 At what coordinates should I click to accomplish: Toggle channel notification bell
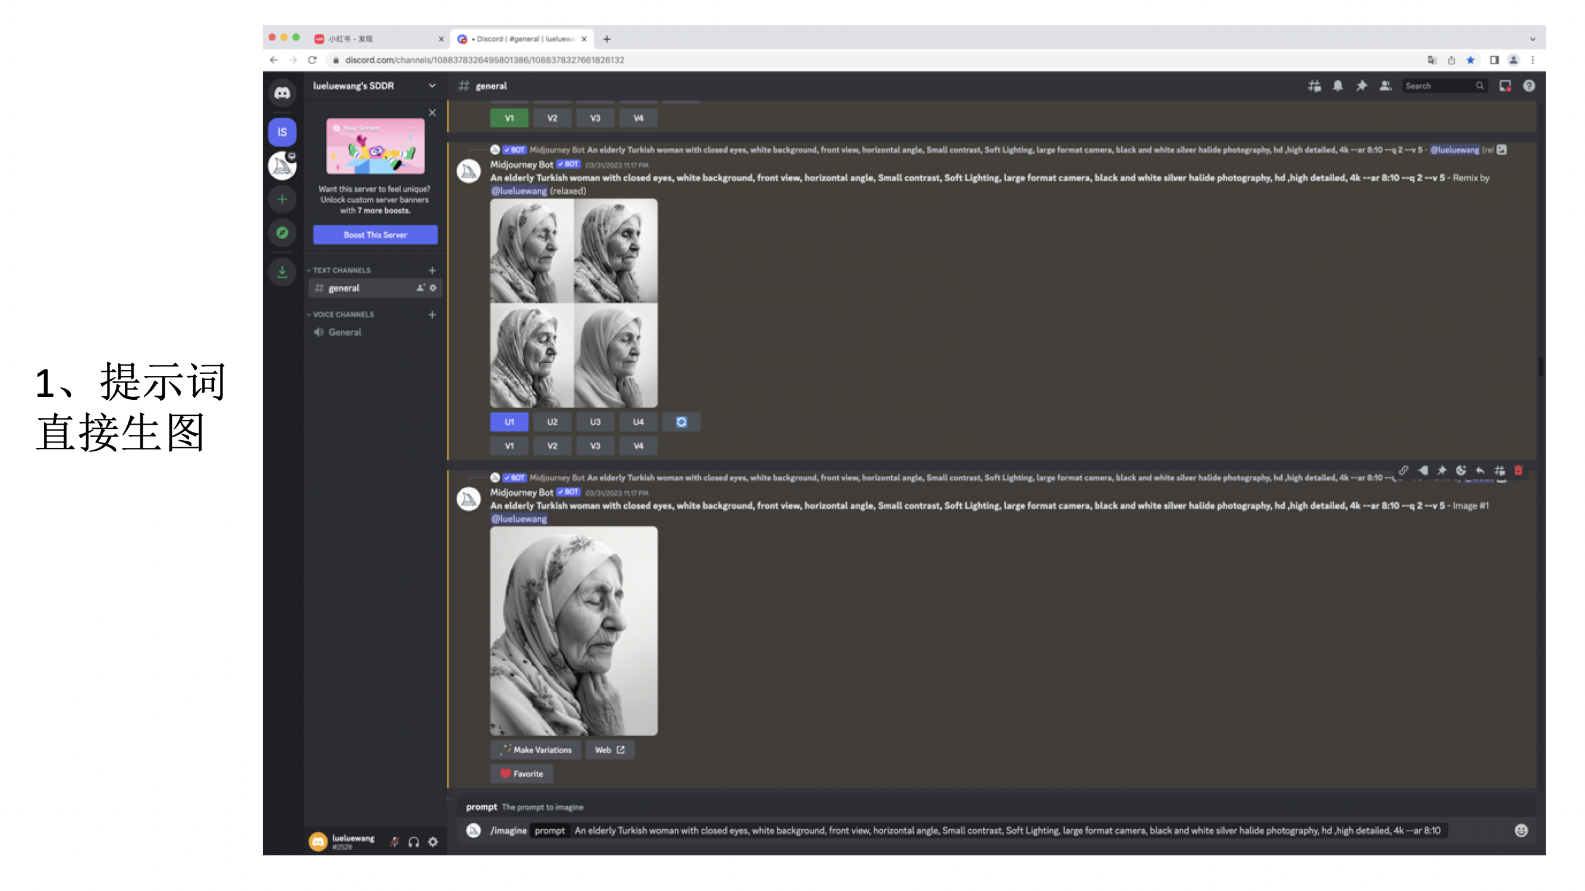tap(1338, 86)
